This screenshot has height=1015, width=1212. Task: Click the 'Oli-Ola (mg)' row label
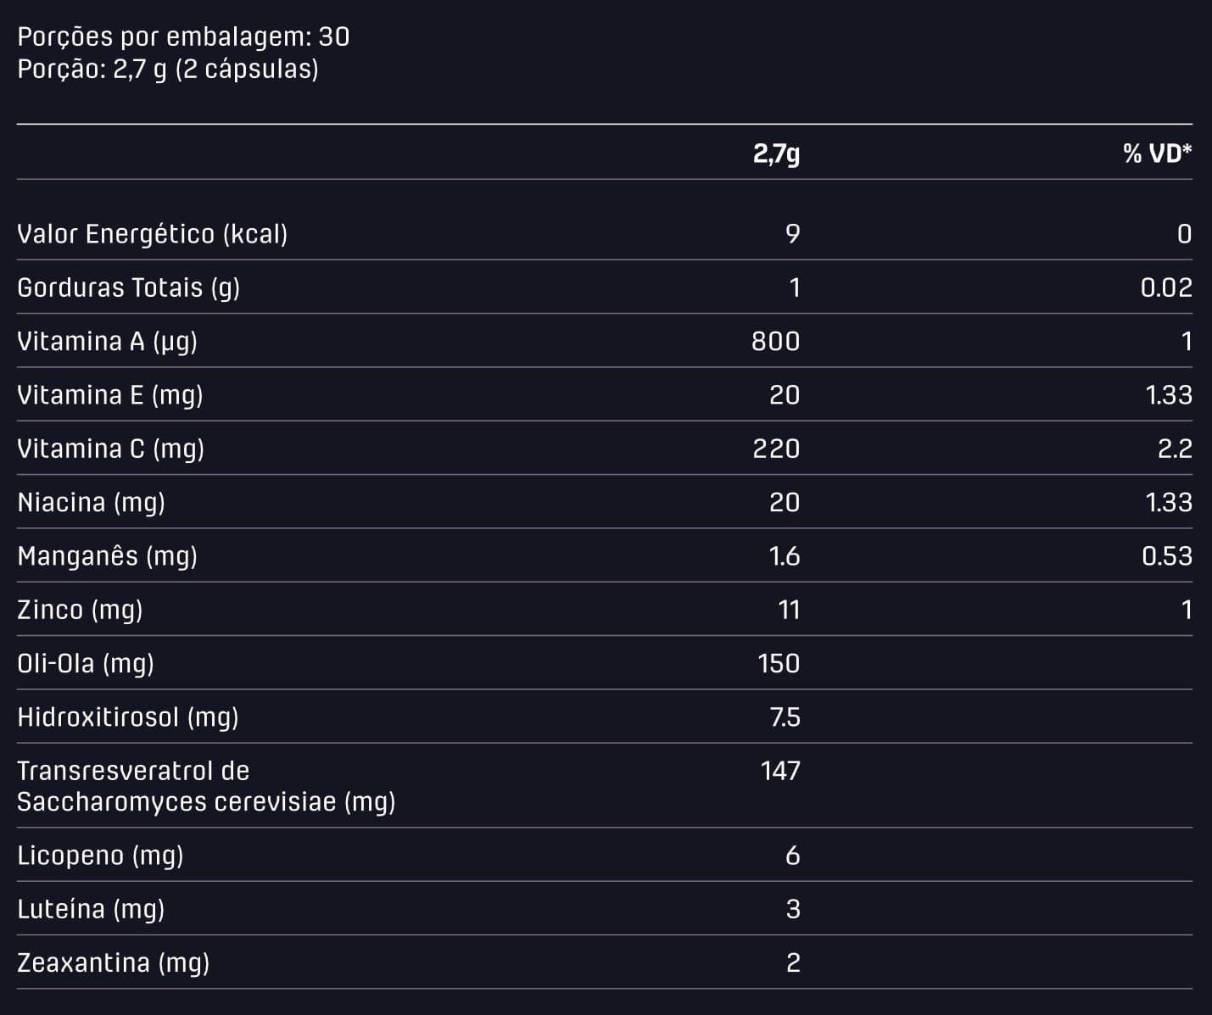(x=86, y=664)
